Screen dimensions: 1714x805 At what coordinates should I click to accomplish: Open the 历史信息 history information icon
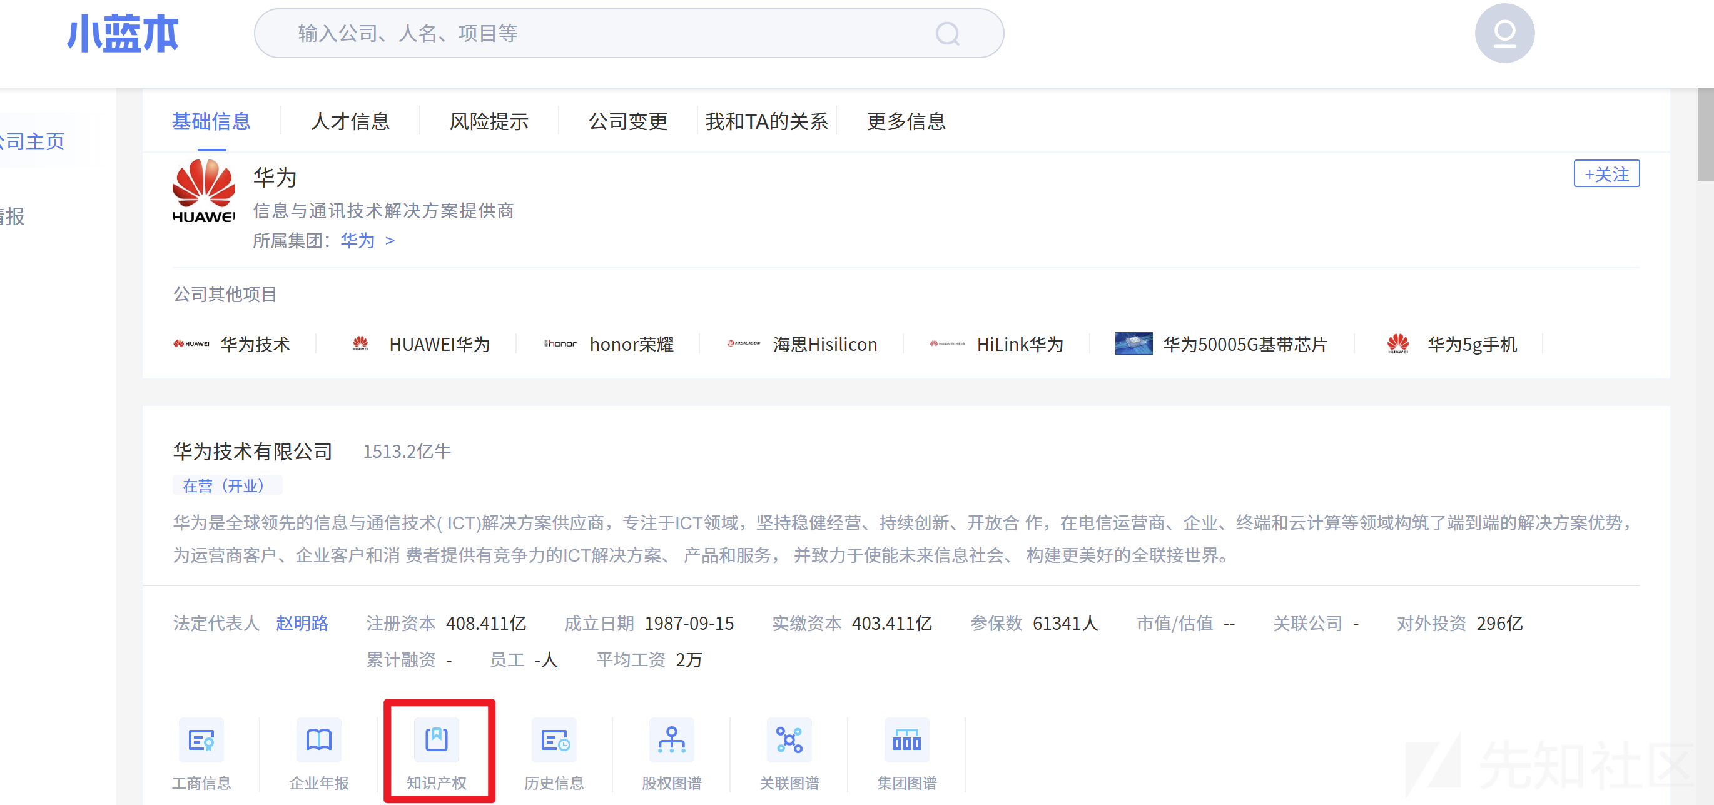(555, 752)
